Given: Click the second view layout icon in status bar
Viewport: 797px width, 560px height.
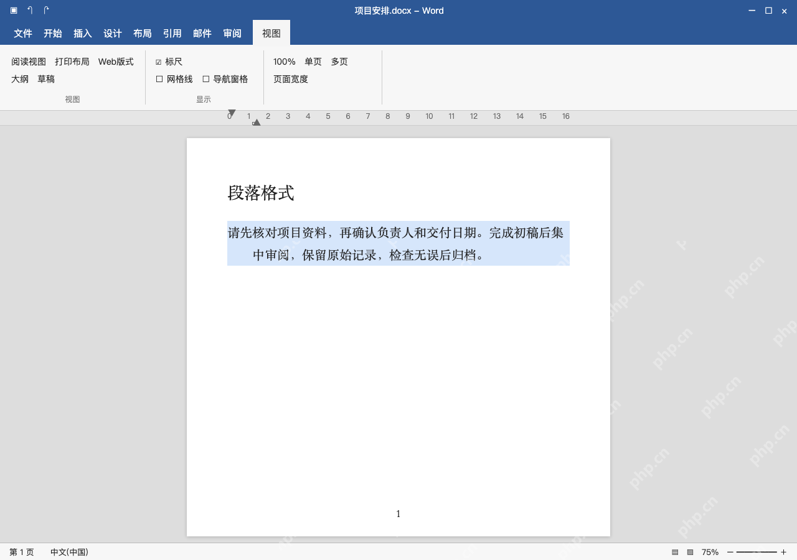Looking at the screenshot, I should 690,552.
